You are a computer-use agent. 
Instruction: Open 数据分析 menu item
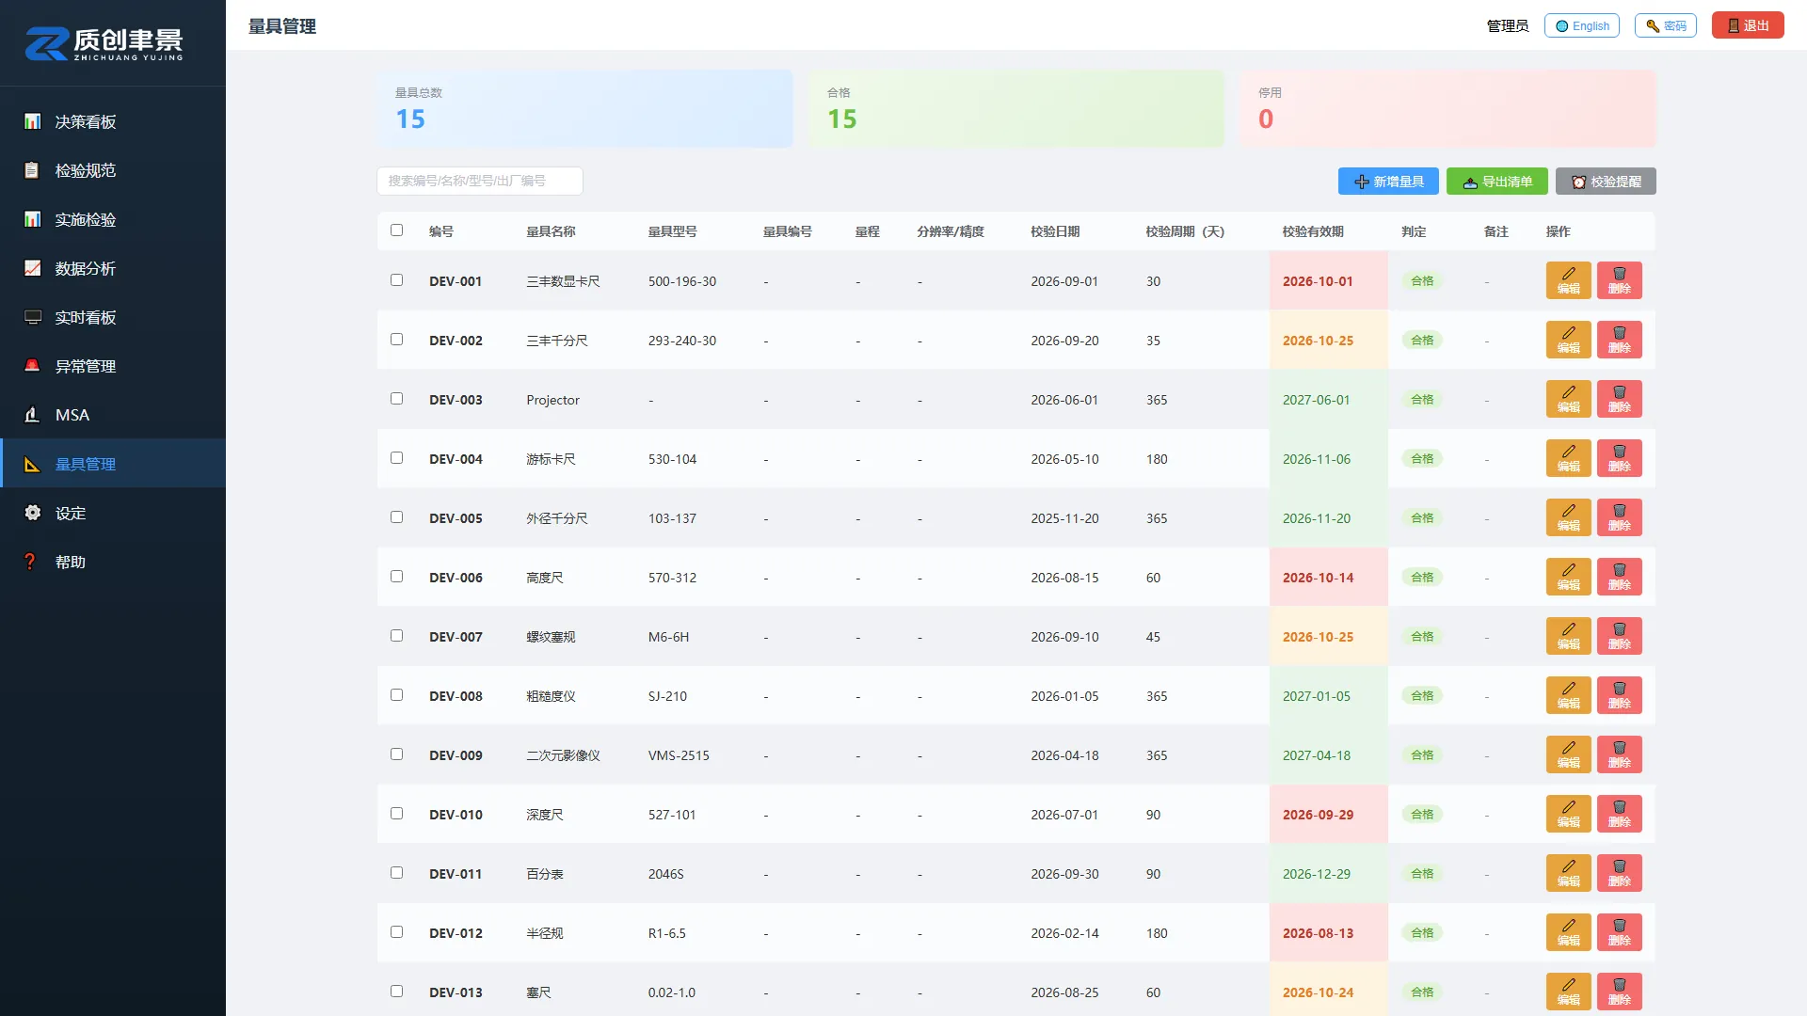tap(113, 268)
